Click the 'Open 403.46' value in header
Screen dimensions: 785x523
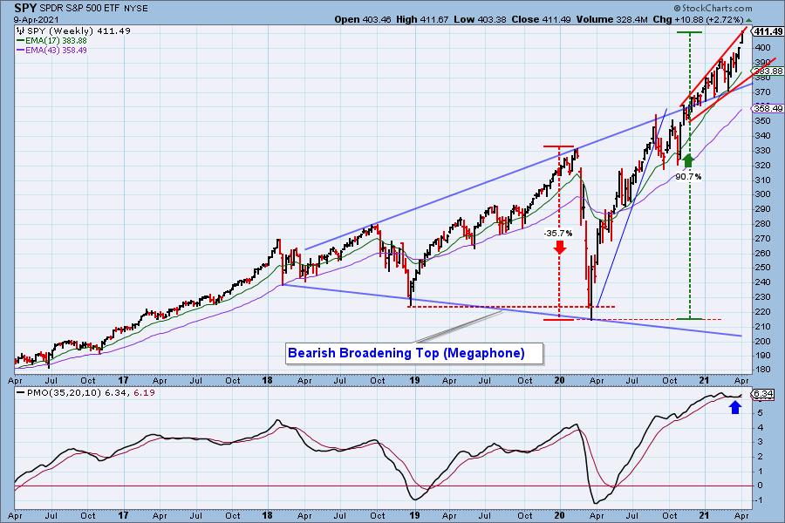[363, 19]
